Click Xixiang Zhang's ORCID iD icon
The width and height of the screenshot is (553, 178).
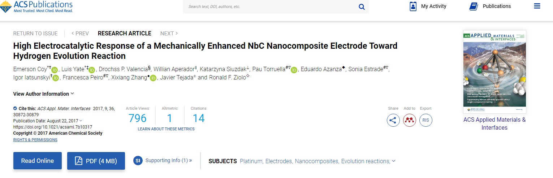point(153,78)
